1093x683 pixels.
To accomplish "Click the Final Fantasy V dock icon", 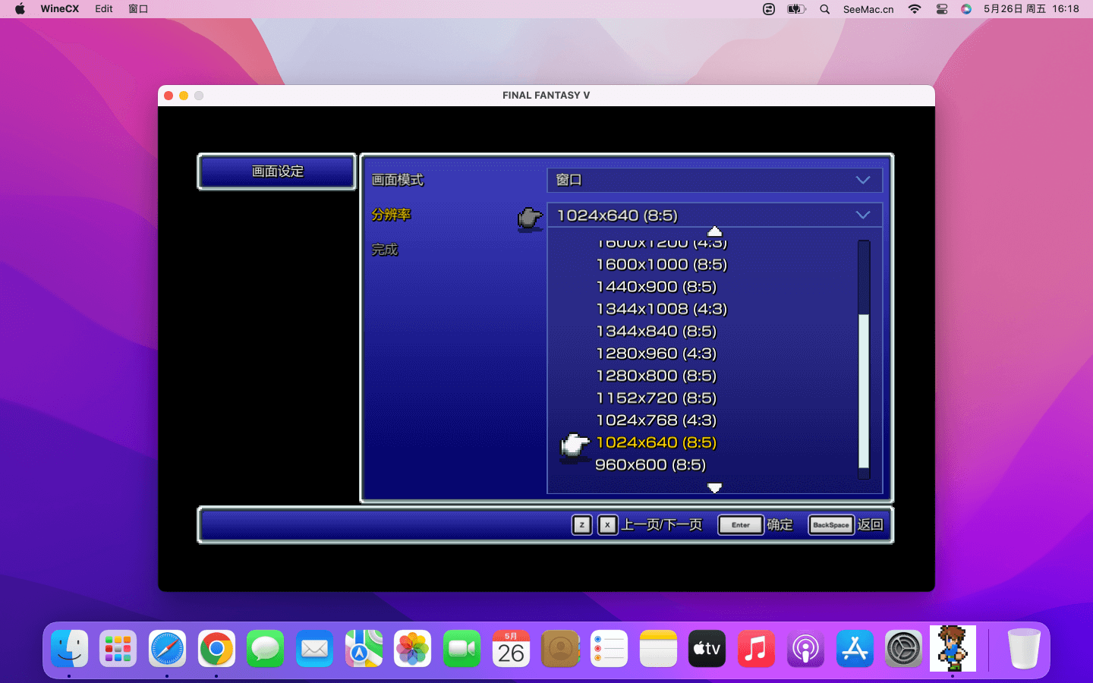I will pos(953,649).
